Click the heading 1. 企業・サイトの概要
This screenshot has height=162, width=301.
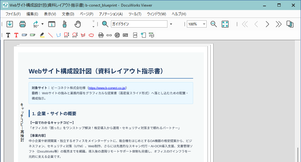point(54,114)
